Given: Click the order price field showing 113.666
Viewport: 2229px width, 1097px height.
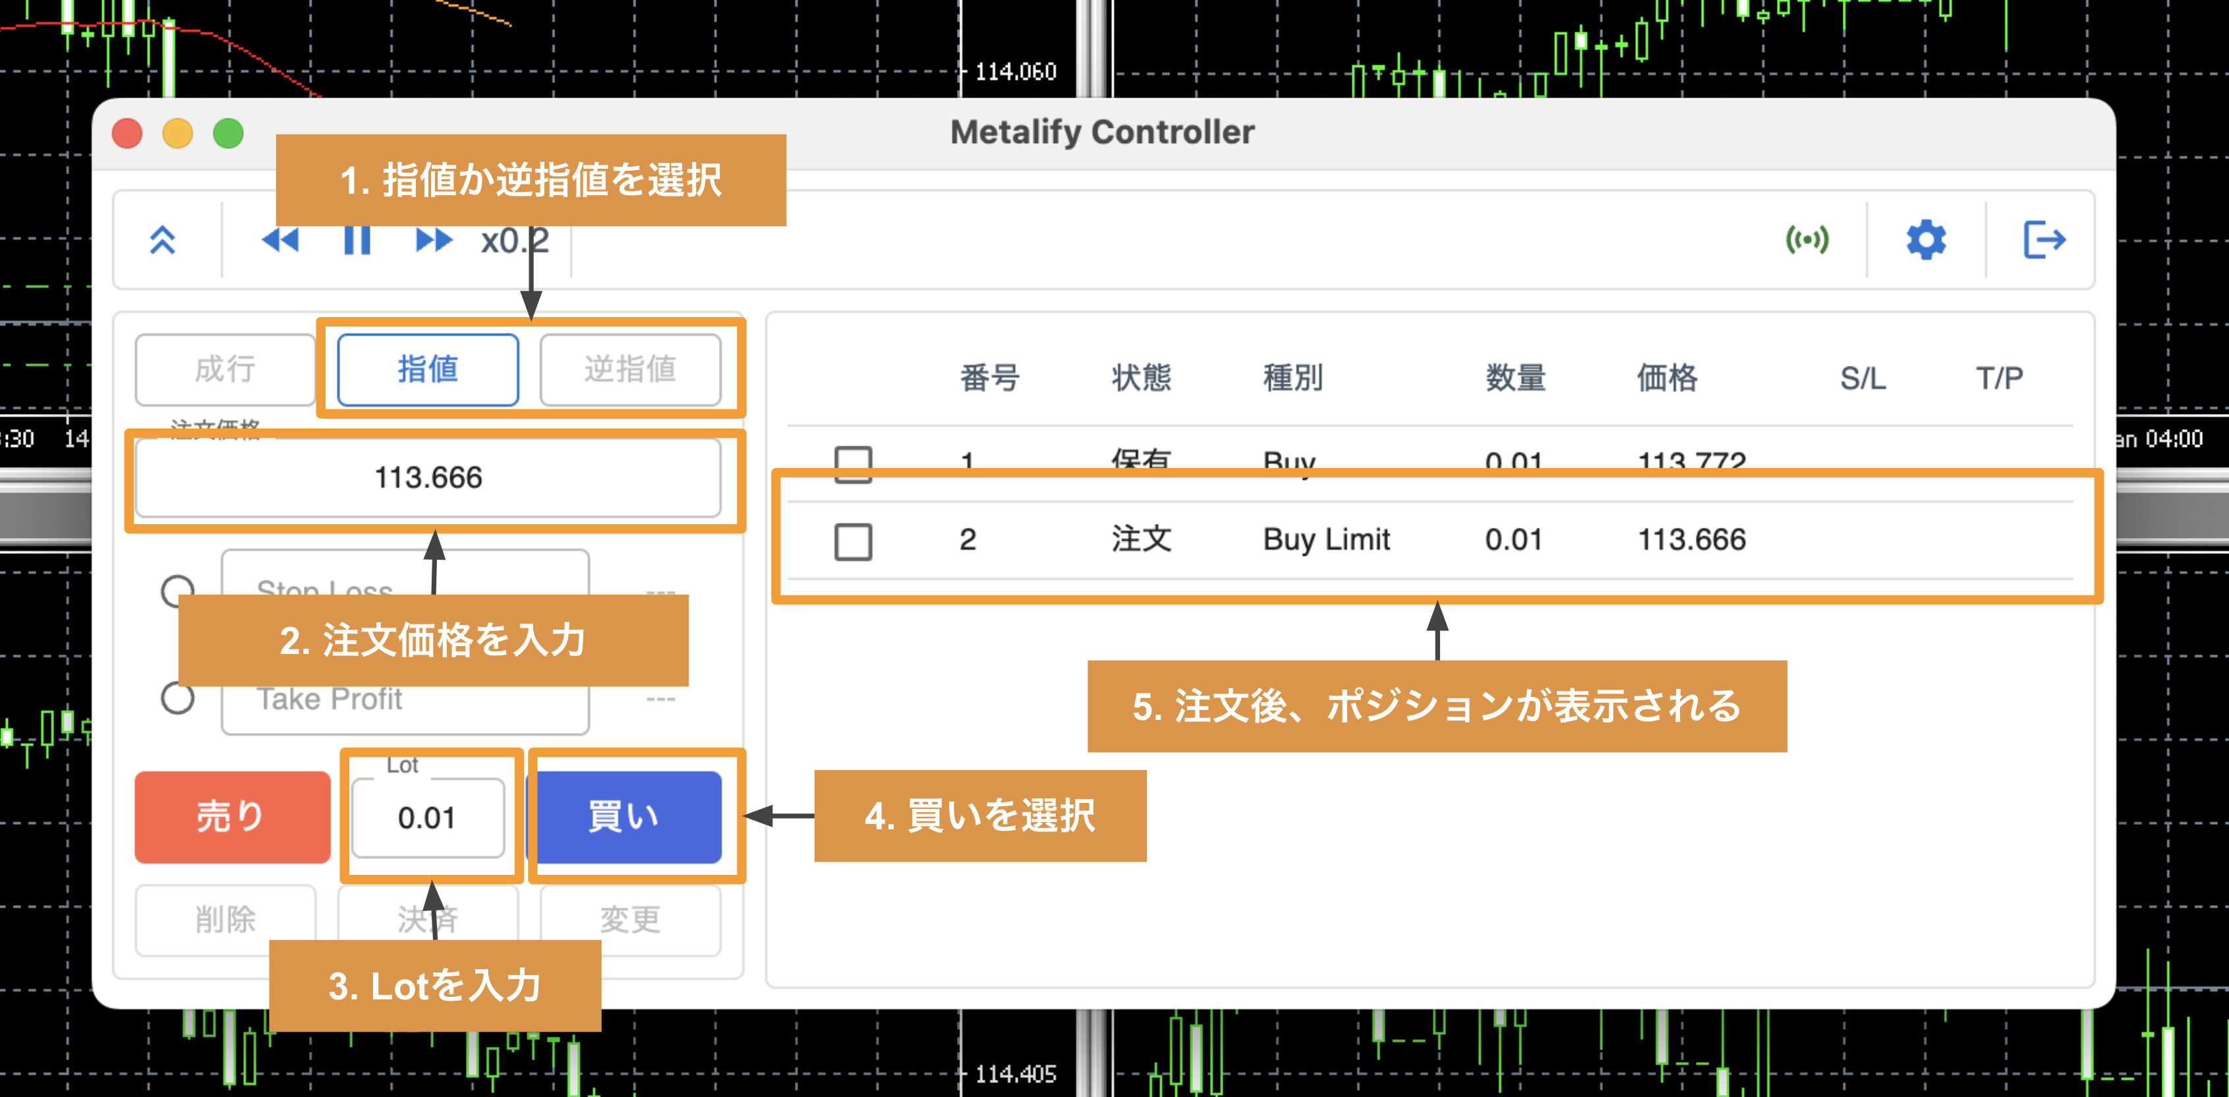Looking at the screenshot, I should 430,477.
